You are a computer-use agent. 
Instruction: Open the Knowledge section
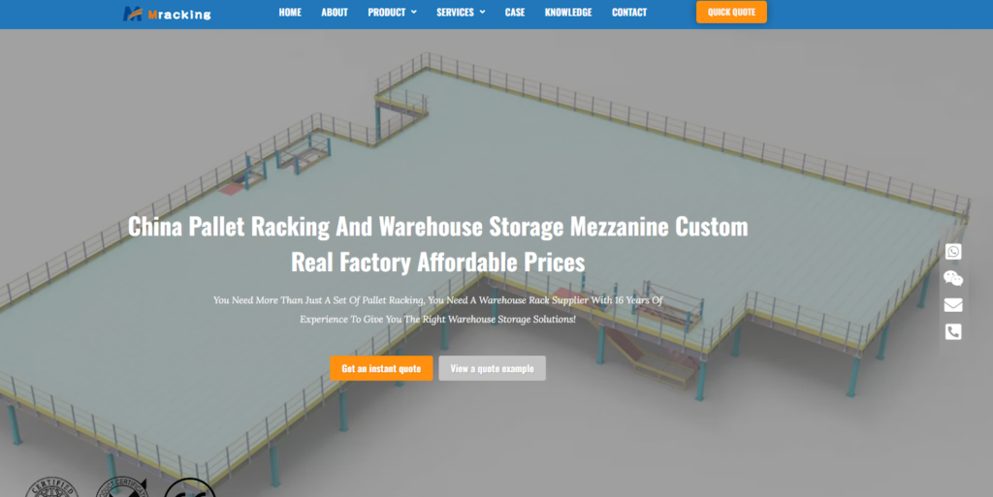(568, 12)
